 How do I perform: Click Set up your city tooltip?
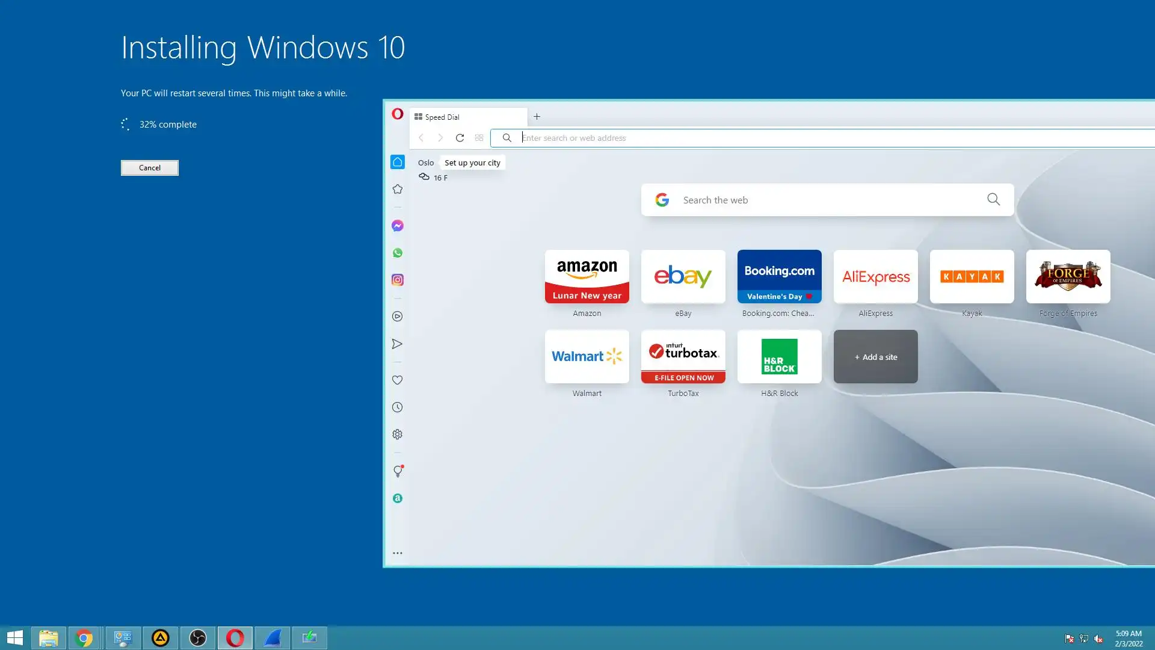[472, 162]
